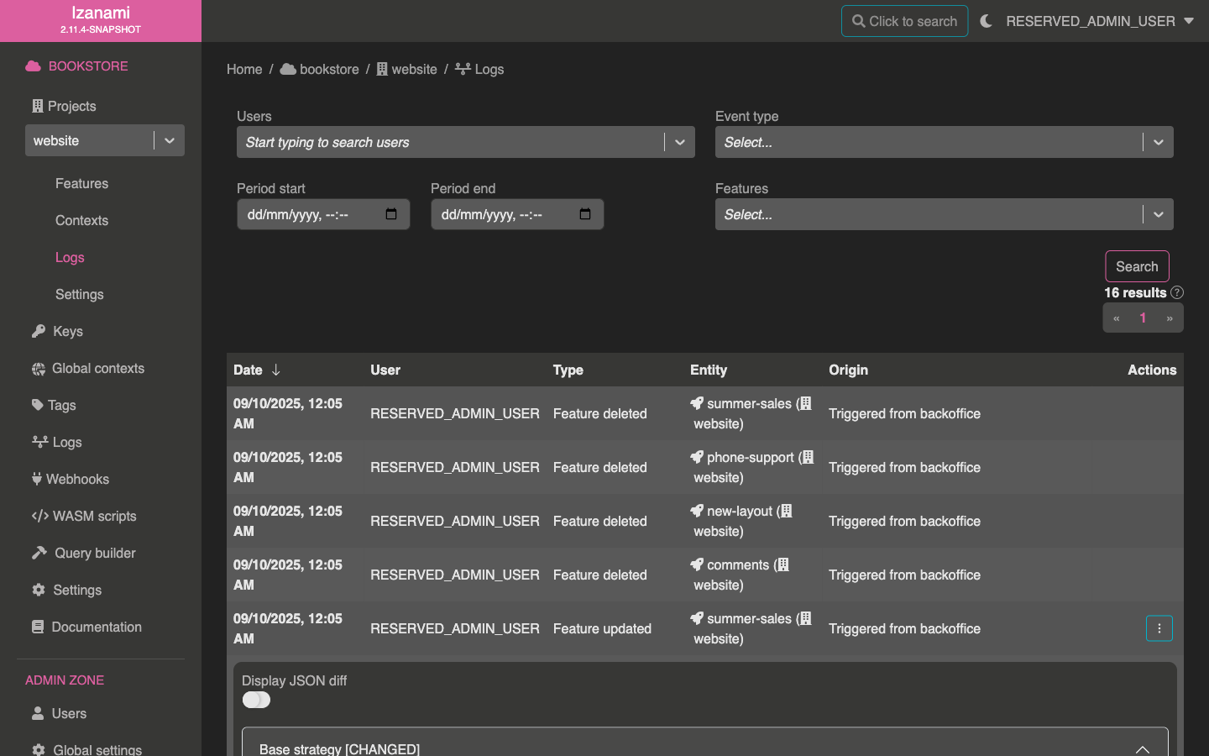The image size is (1209, 756).
Task: Enable the Display JSON diff switch
Action: 256,700
